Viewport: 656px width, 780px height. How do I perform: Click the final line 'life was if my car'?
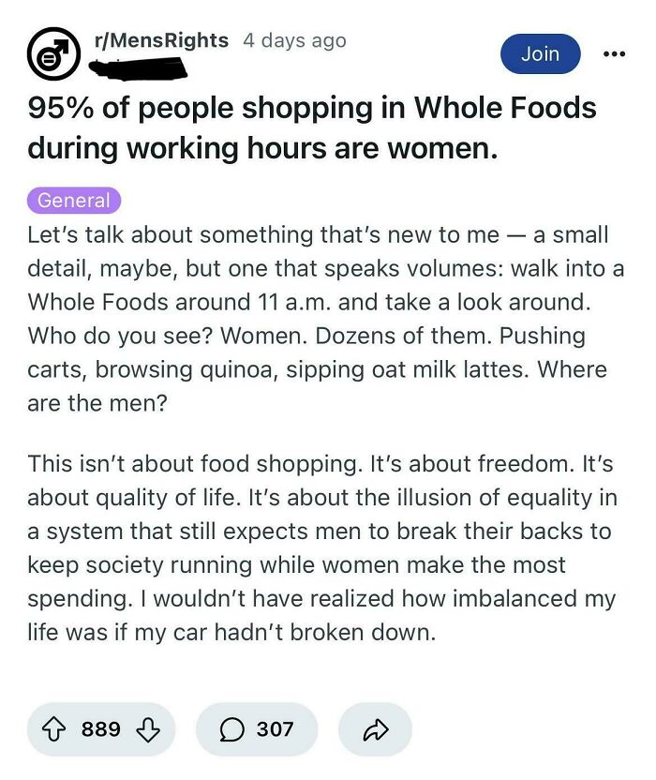(x=231, y=632)
